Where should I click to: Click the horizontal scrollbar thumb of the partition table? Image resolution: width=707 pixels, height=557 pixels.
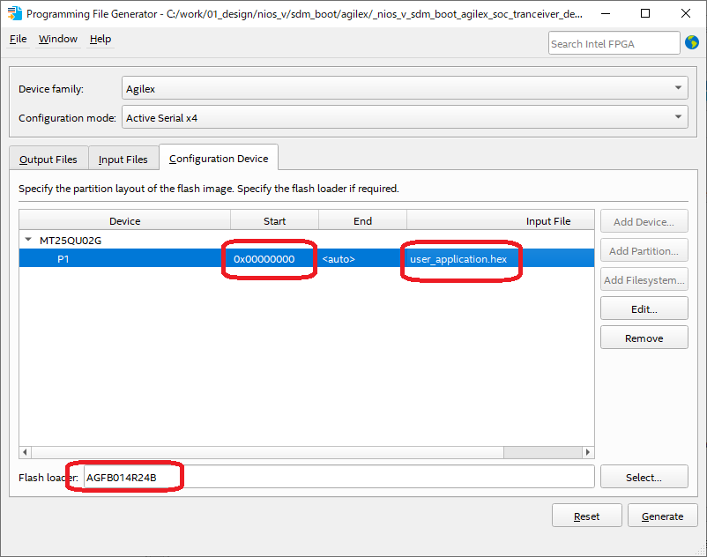point(267,452)
